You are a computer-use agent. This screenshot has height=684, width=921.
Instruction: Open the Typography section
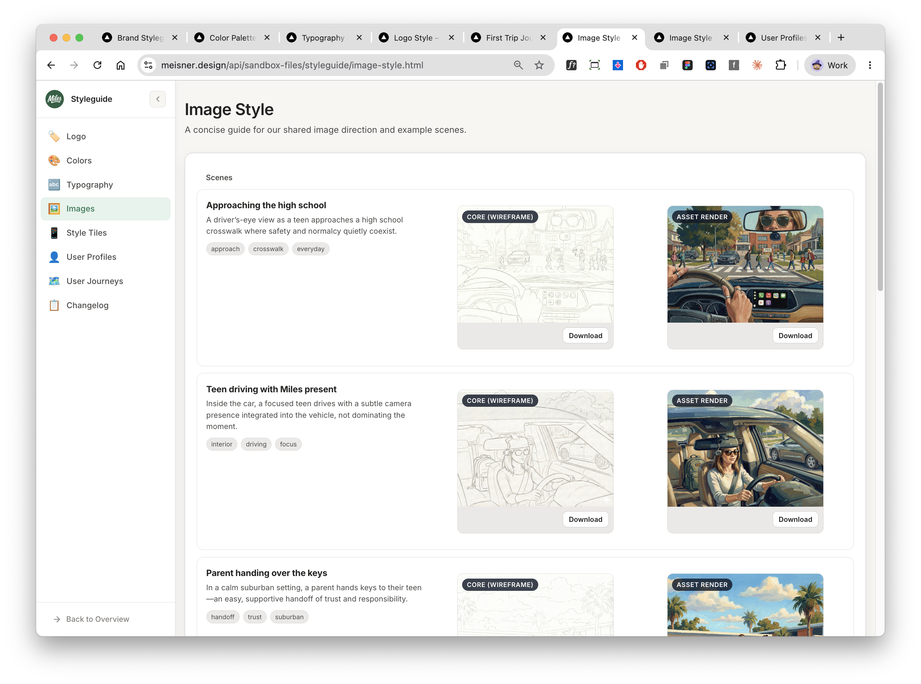pyautogui.click(x=105, y=185)
